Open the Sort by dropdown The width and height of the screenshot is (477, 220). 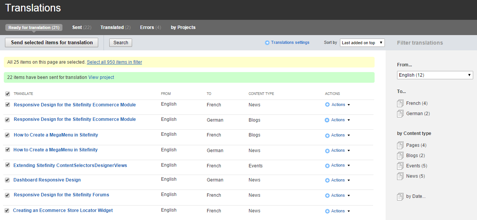[362, 43]
